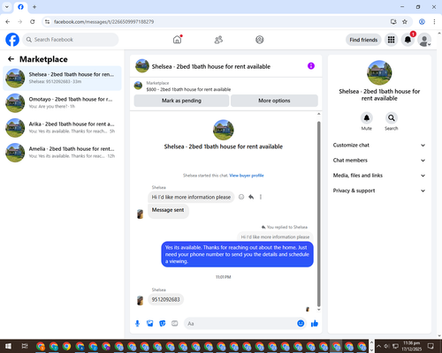Image resolution: width=442 pixels, height=353 pixels.
Task: Go back in the browser
Action: 8,22
